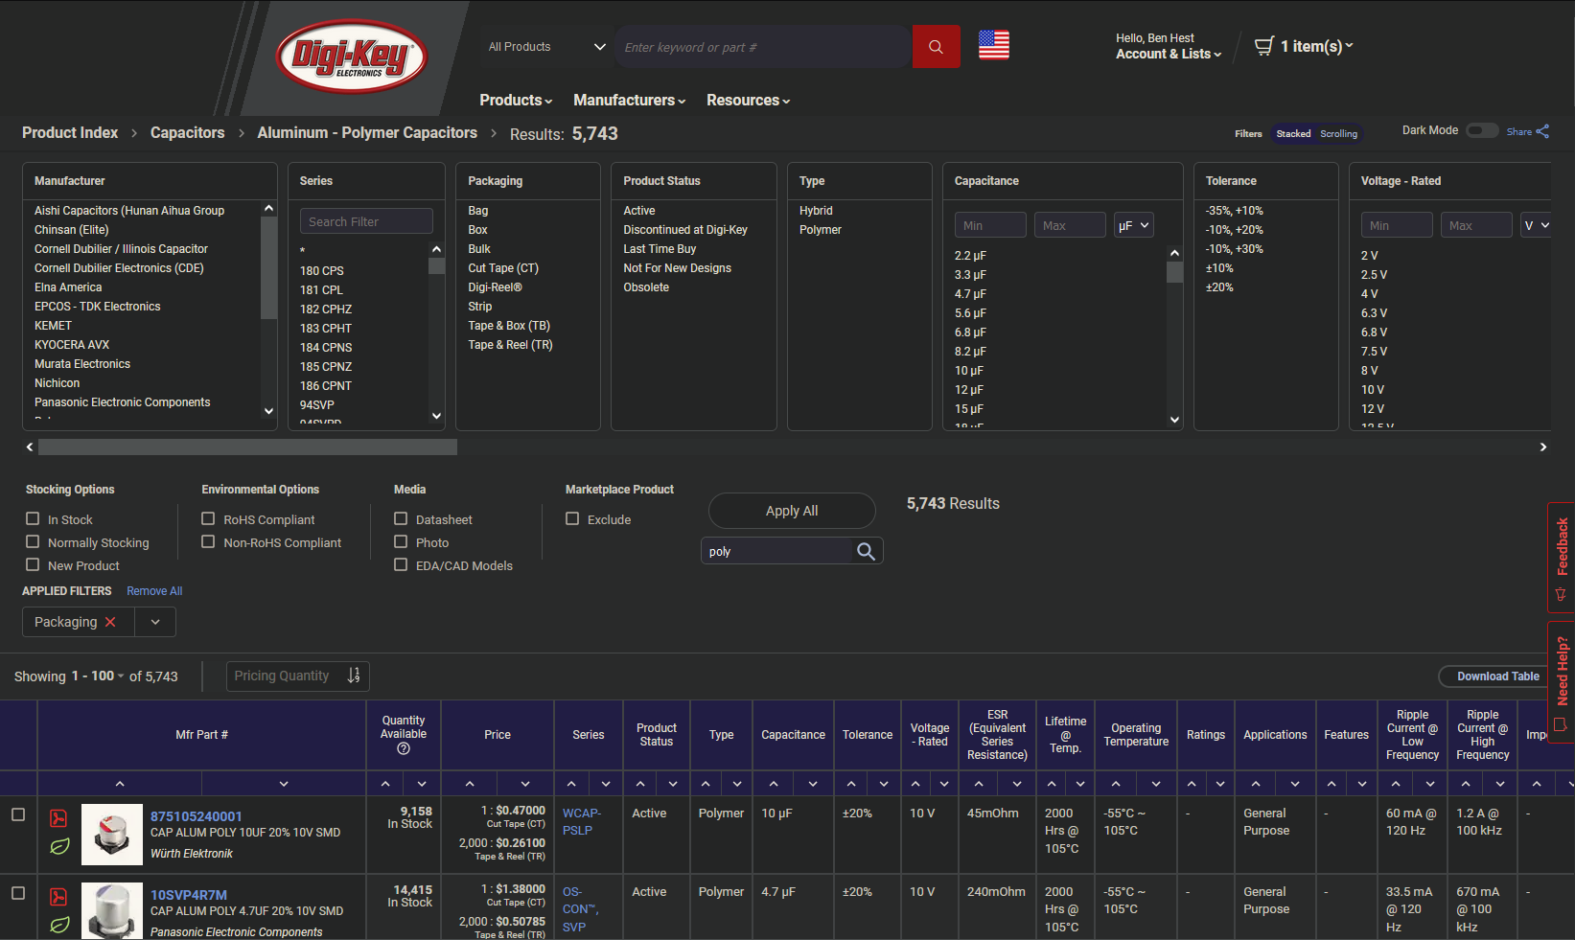Sort Price column ascending
This screenshot has width=1575, height=940.
coord(470,784)
